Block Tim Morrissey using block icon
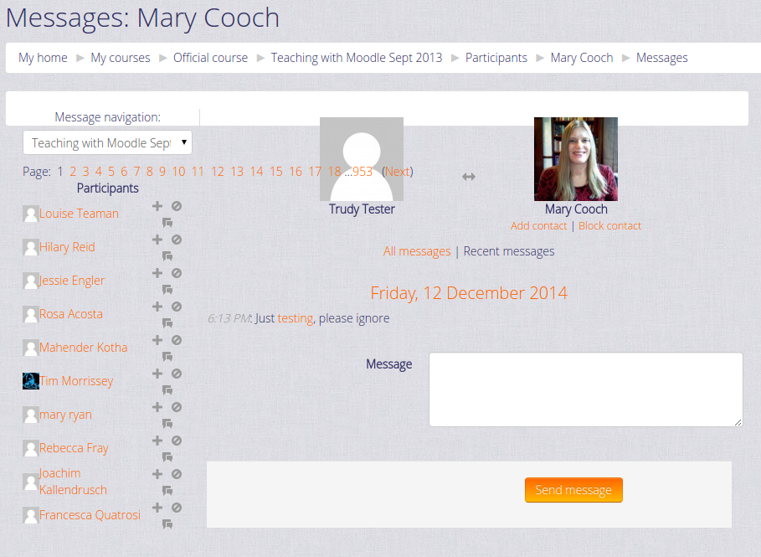761x557 pixels. (x=177, y=374)
